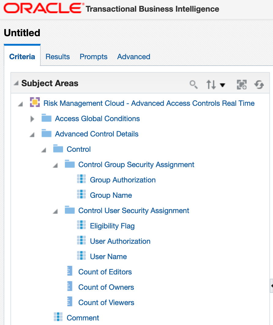This screenshot has width=273, height=325.
Task: Open the Prompts tab
Action: click(94, 57)
